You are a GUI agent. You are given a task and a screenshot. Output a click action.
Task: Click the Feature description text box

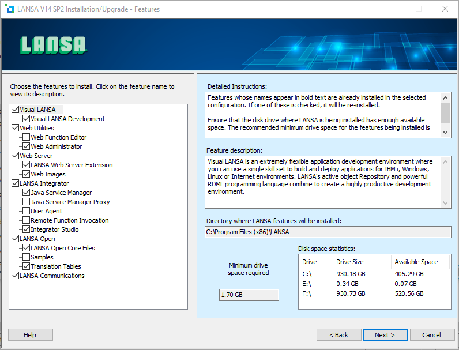click(x=328, y=182)
